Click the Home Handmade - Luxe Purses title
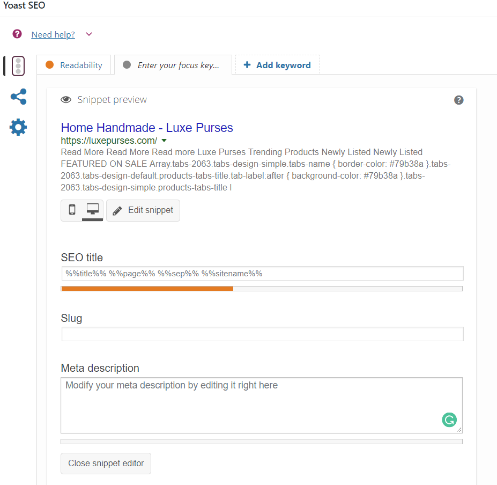The height and width of the screenshot is (485, 497). point(147,128)
